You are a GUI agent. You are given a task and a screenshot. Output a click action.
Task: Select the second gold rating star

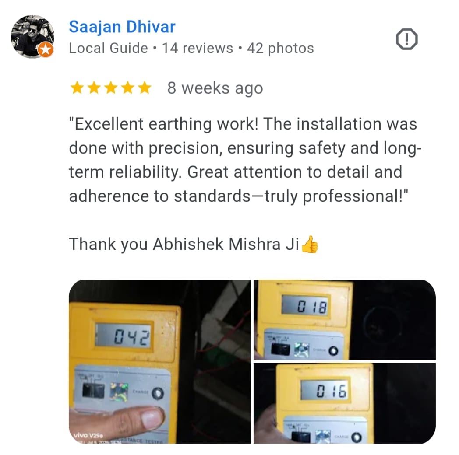pos(94,88)
